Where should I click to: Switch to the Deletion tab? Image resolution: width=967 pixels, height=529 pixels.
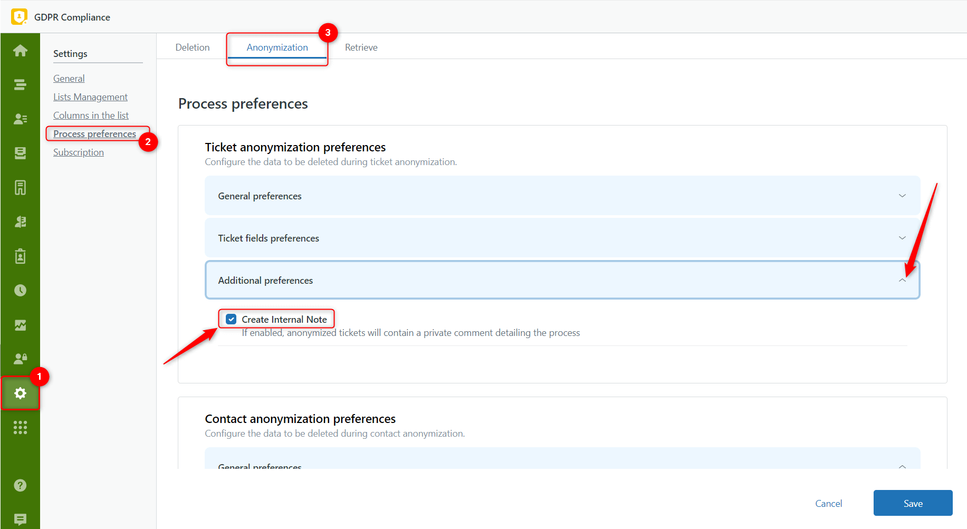(193, 47)
